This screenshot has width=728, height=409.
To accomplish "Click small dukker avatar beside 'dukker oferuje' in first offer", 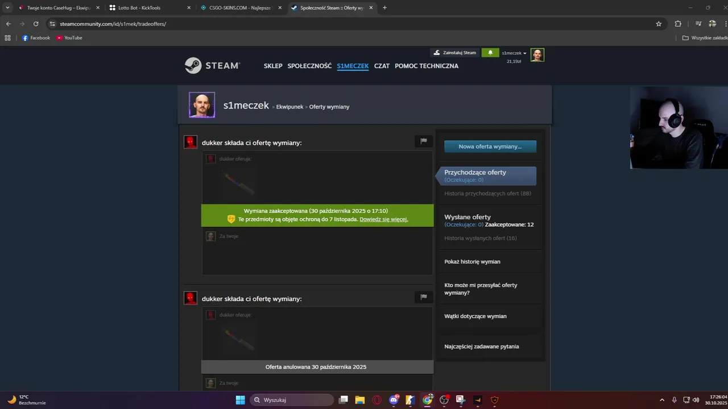I will tap(210, 158).
